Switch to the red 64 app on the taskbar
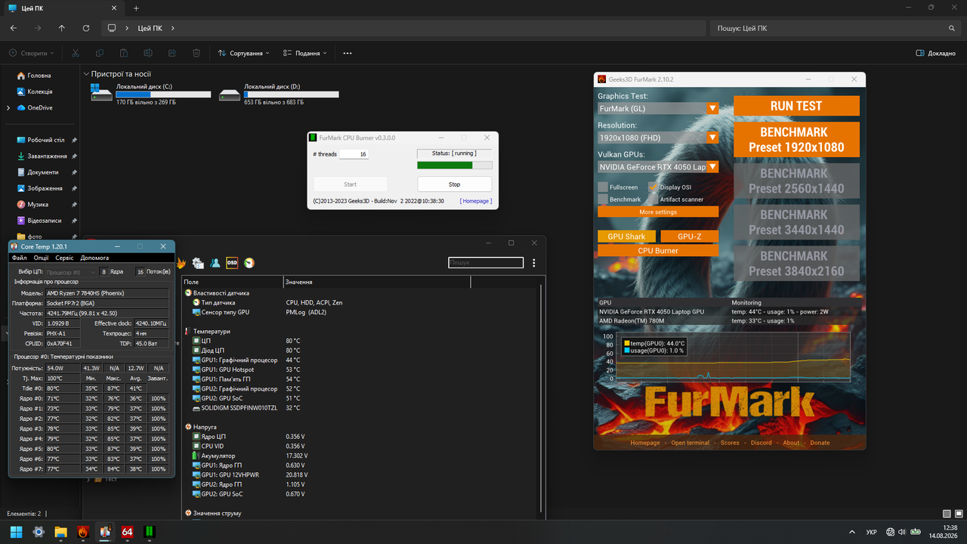Viewport: 967px width, 544px height. coord(128,532)
